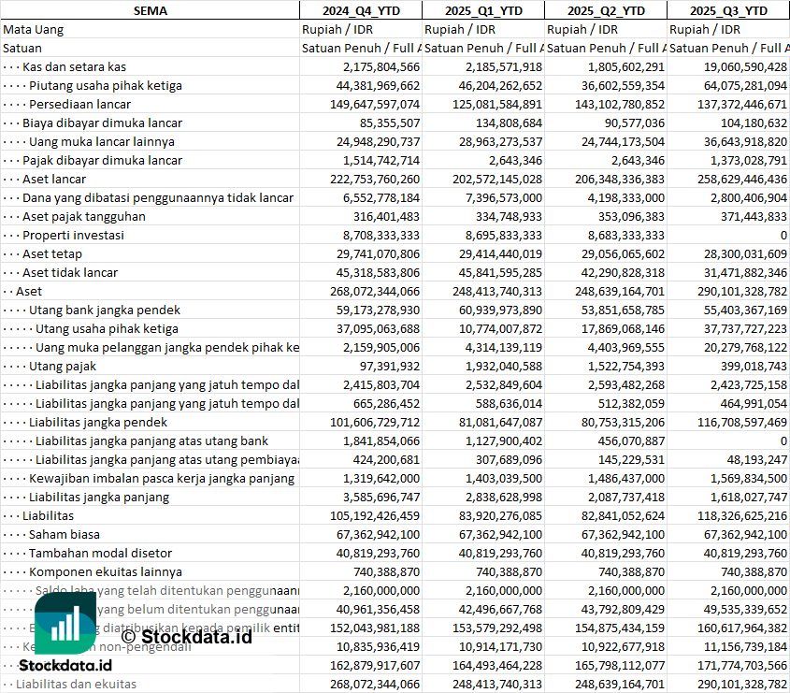The image size is (790, 693).
Task: Select cell value 60,939,973,890
Action: click(x=500, y=310)
